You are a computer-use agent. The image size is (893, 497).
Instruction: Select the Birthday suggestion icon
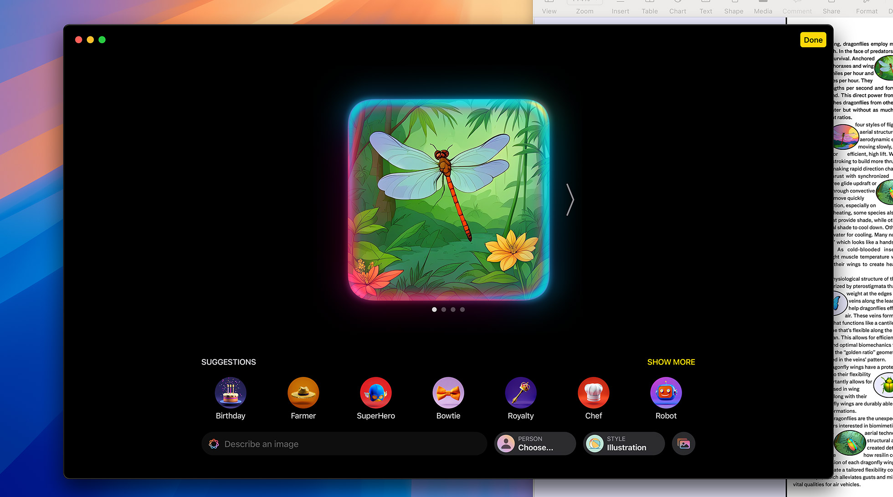click(x=231, y=393)
